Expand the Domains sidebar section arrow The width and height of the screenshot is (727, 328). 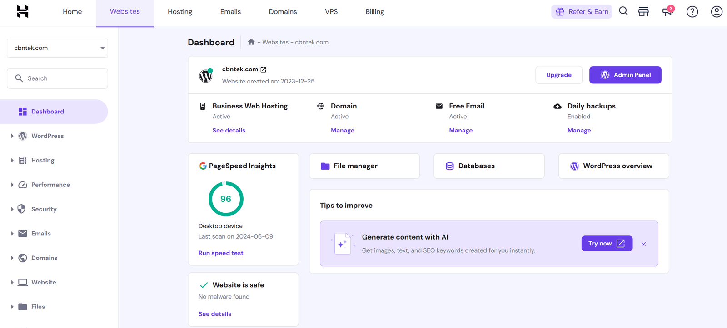[12, 258]
